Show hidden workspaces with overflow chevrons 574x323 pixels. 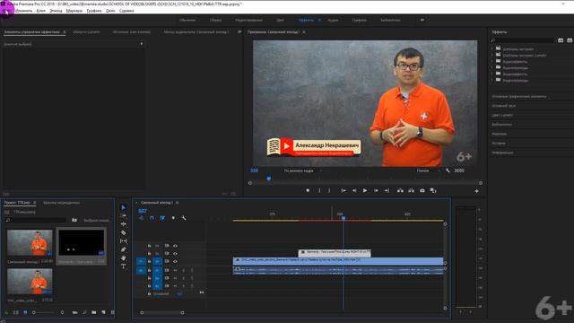(422, 20)
